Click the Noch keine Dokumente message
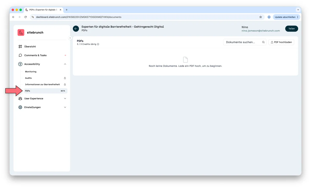This screenshot has height=188, width=311. point(185,66)
